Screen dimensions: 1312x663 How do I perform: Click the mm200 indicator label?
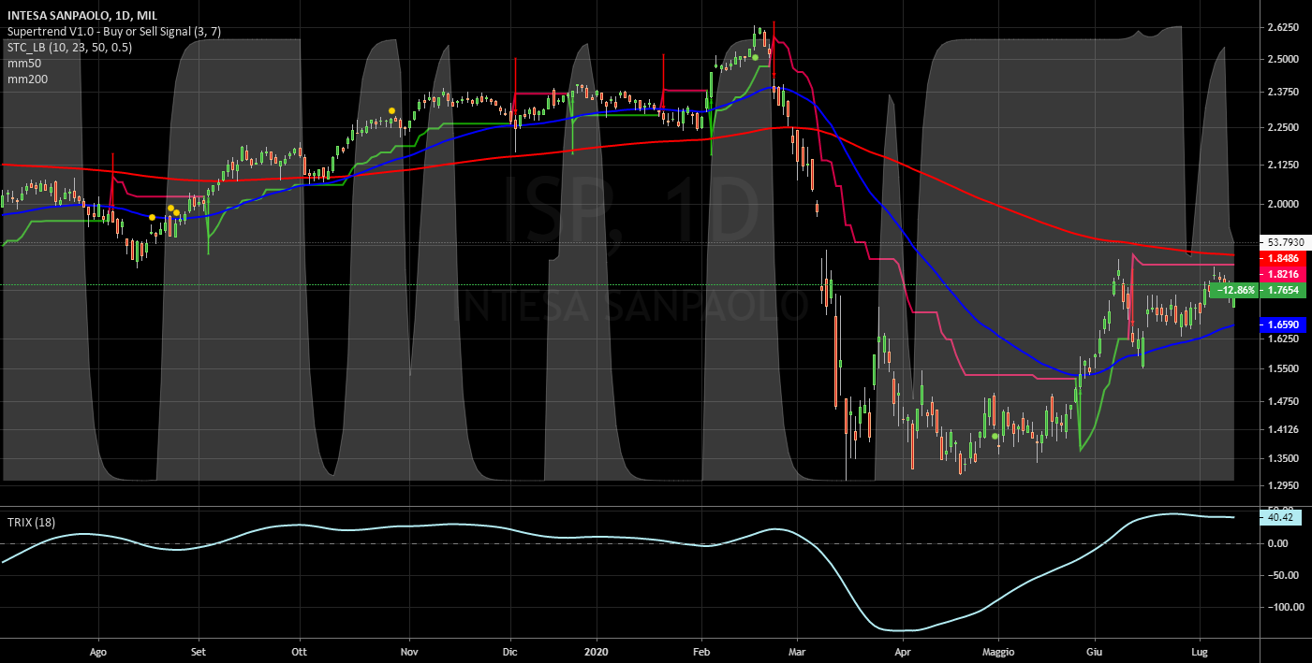pos(27,79)
